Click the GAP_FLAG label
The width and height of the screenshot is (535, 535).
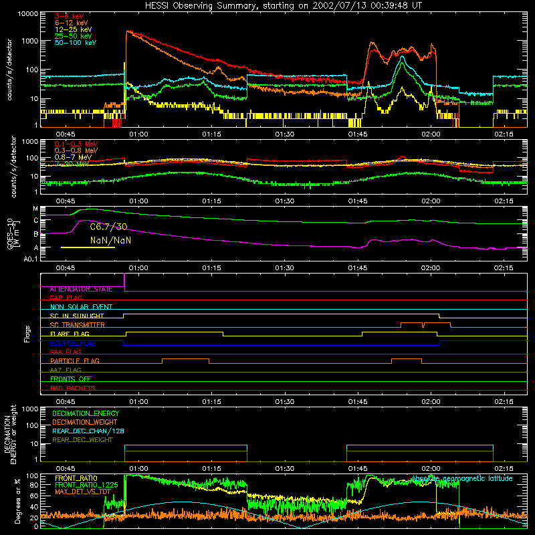click(66, 298)
